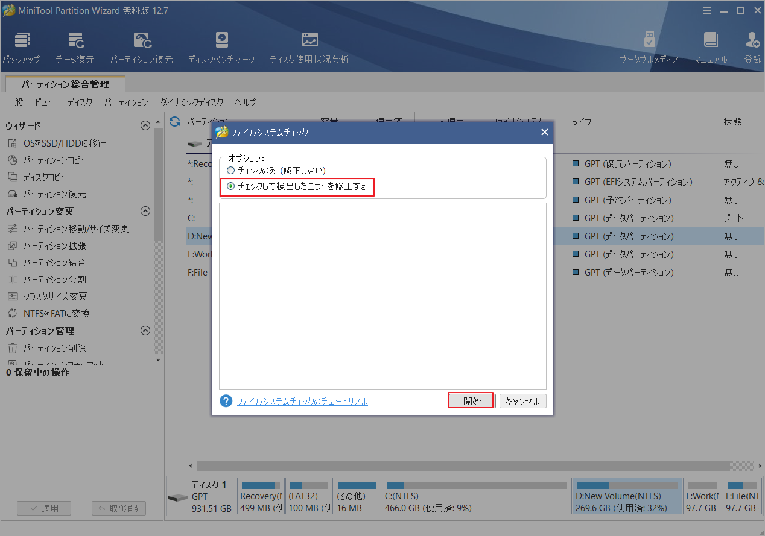This screenshot has width=765, height=536.
Task: Collapse the パーティション管理 section
Action: (x=145, y=330)
